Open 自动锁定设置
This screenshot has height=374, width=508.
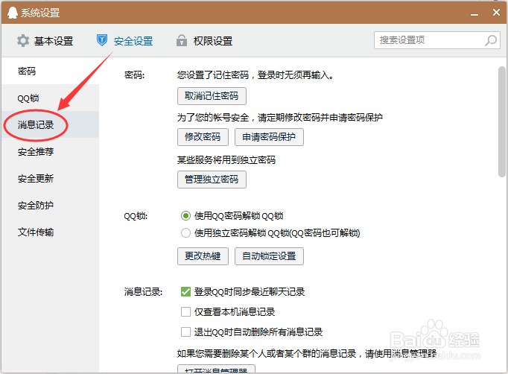[269, 256]
